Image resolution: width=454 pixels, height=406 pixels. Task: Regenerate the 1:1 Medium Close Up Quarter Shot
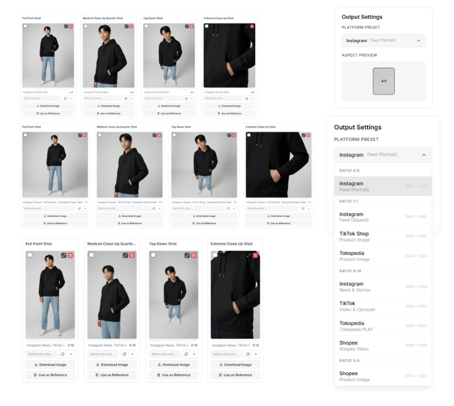(154, 208)
